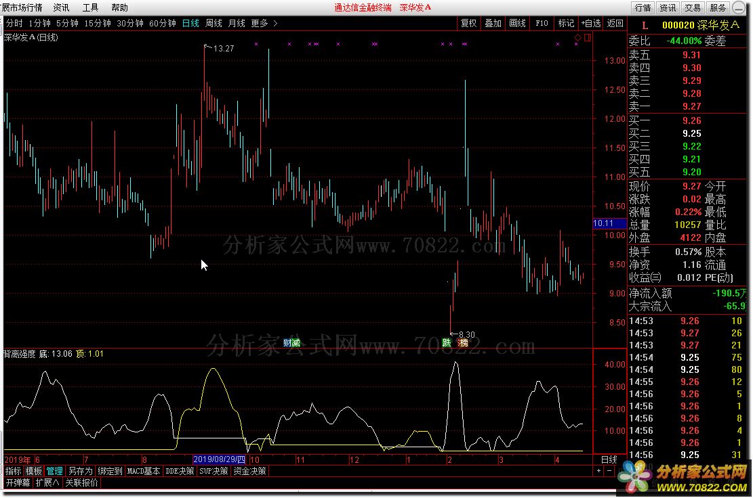Click the 委比 -44.00% value
The width and height of the screenshot is (753, 498).
pos(684,41)
